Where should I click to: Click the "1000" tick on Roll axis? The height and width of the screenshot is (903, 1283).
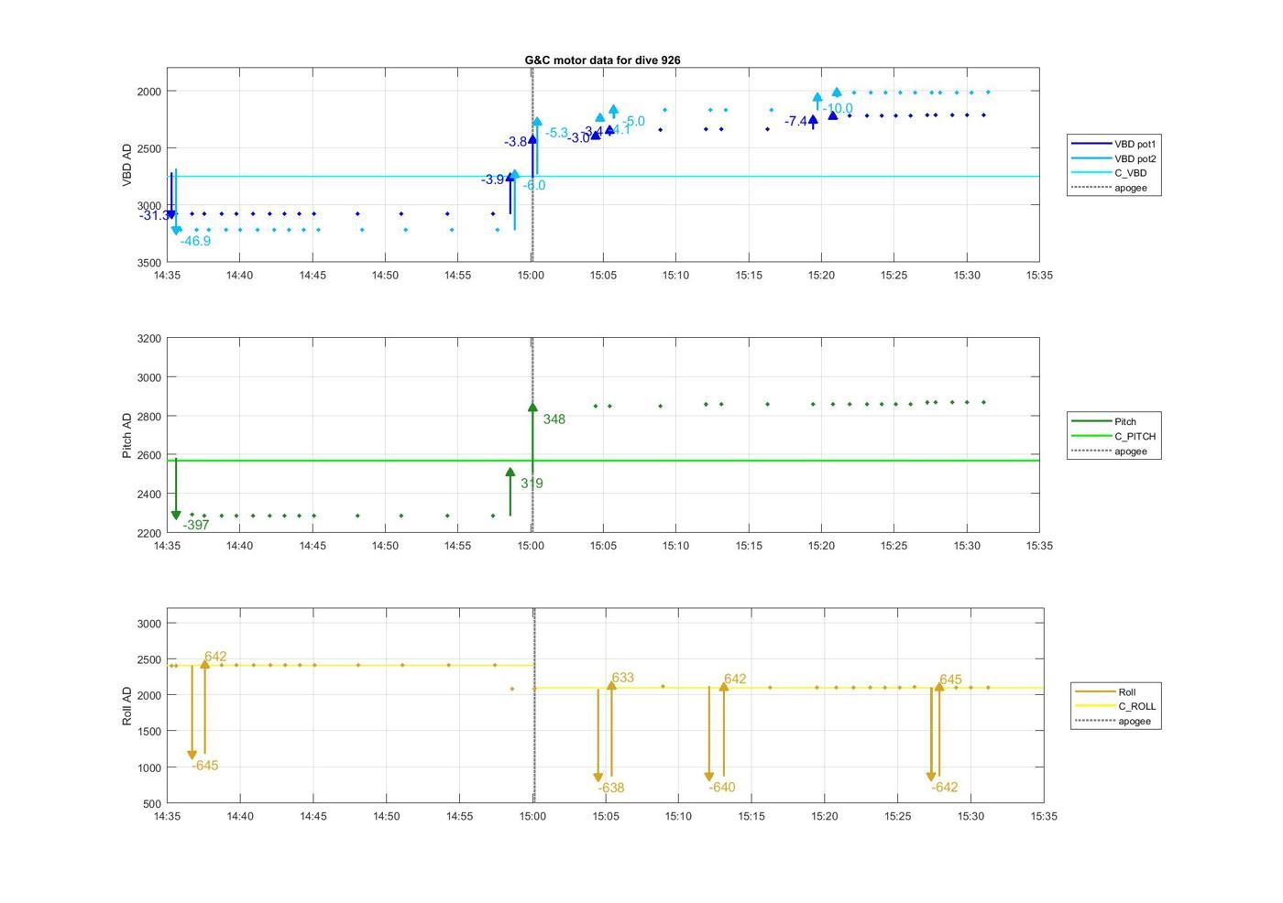pyautogui.click(x=148, y=767)
